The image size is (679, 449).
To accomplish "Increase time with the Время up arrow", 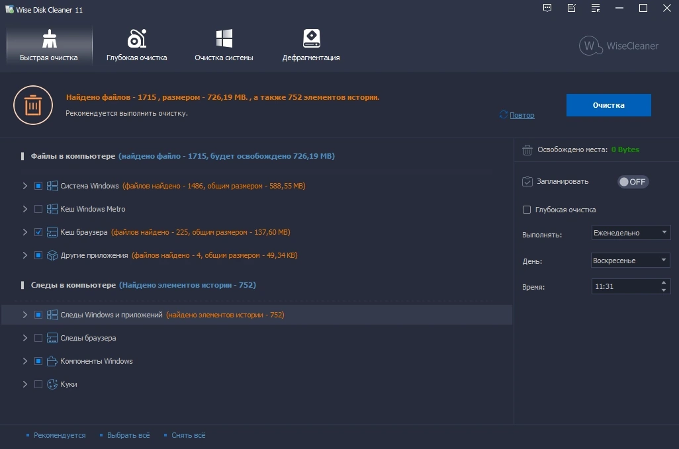I will tap(664, 282).
